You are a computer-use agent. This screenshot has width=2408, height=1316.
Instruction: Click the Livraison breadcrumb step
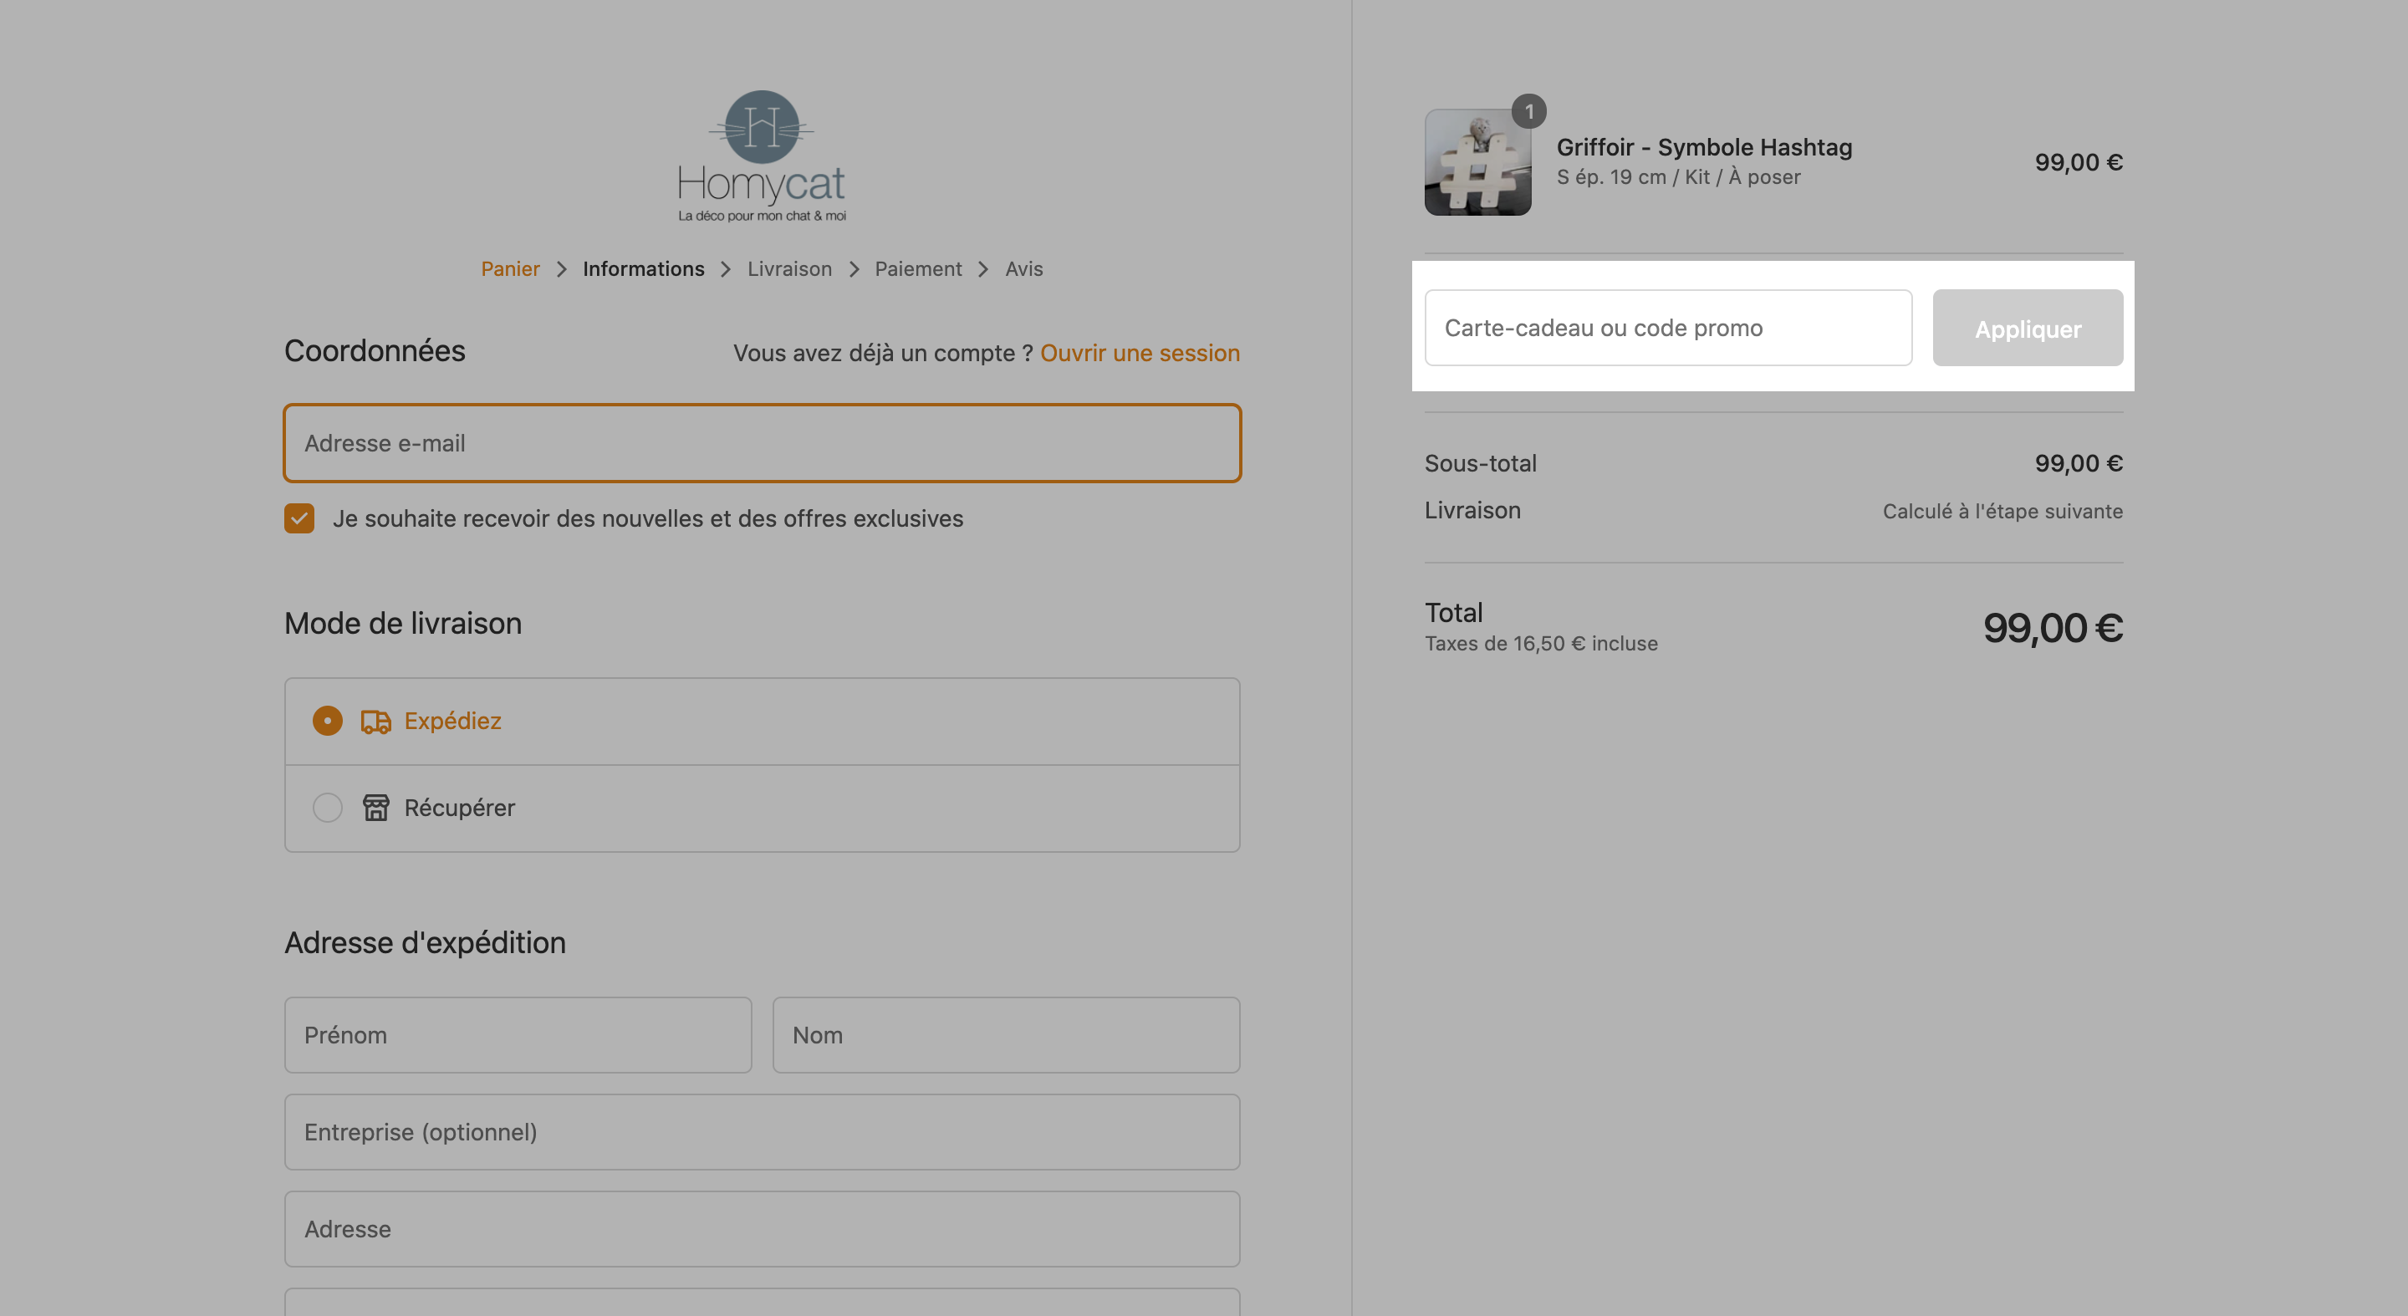coord(790,269)
